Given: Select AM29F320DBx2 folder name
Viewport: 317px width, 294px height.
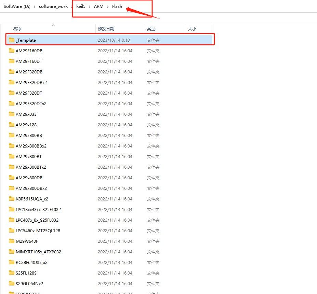Looking at the screenshot, I should 31,82.
